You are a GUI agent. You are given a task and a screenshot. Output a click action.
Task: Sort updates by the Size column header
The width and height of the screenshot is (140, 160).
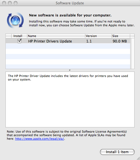tap(121, 36)
